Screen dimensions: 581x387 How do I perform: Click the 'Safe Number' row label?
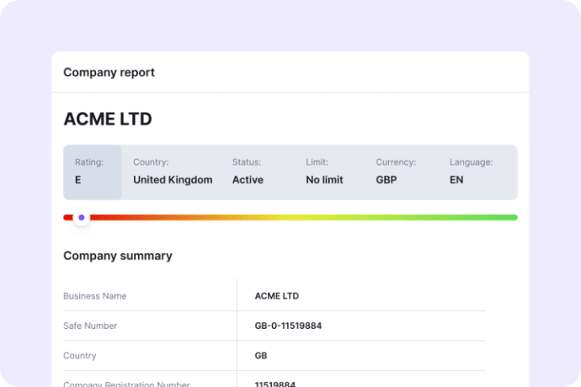click(x=90, y=326)
